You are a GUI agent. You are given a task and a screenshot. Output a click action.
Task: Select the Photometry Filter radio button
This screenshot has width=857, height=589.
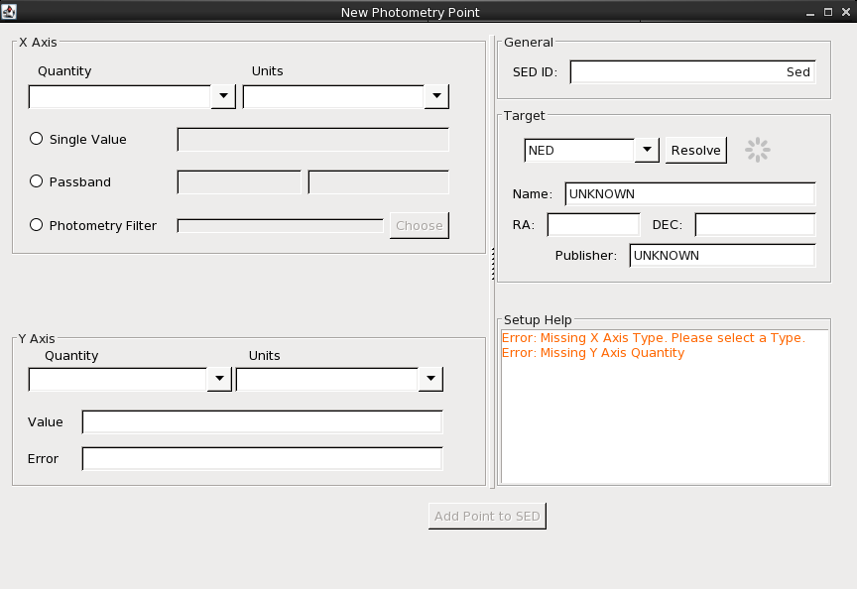[36, 225]
